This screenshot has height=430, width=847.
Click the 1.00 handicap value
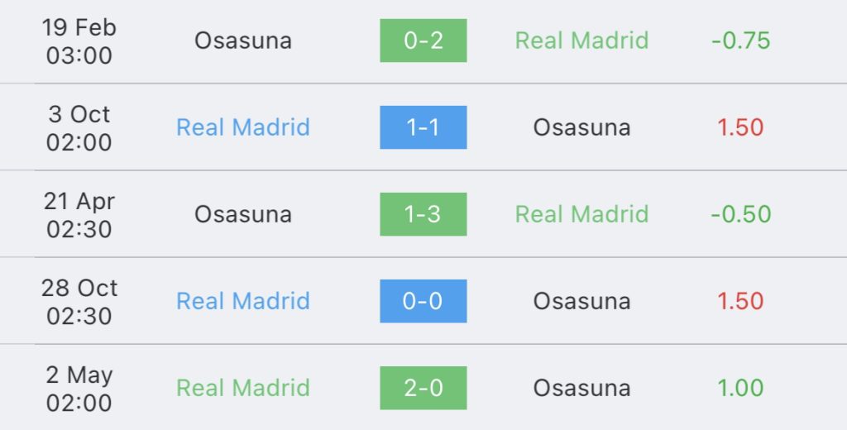point(740,388)
